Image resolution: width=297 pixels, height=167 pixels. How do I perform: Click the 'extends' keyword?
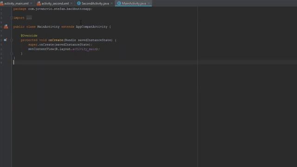click(68, 27)
